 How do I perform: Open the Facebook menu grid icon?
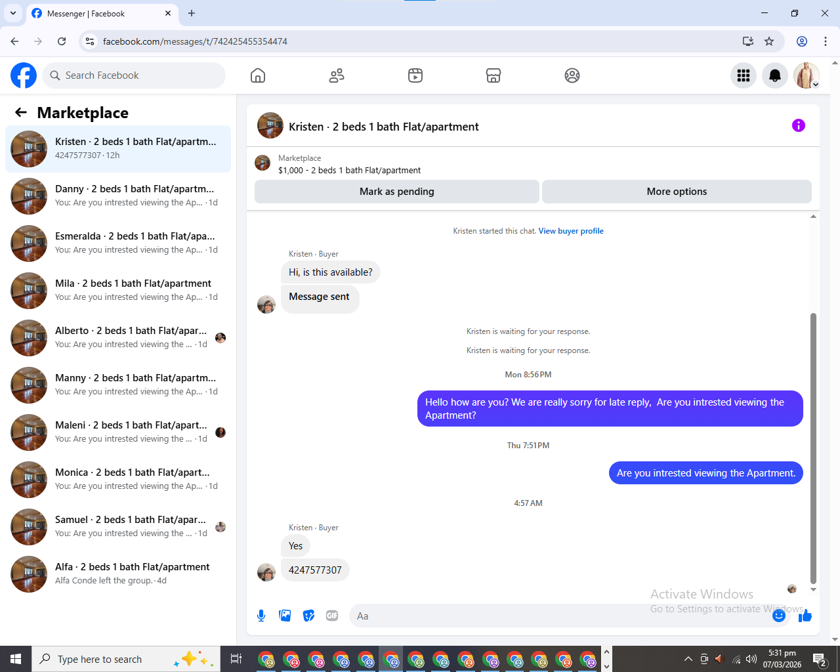[744, 75]
